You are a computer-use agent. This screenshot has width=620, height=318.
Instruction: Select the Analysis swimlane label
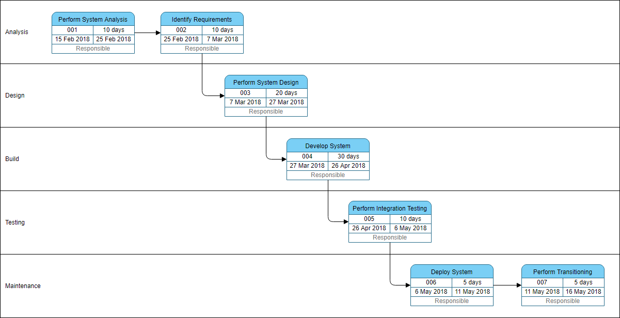point(17,32)
